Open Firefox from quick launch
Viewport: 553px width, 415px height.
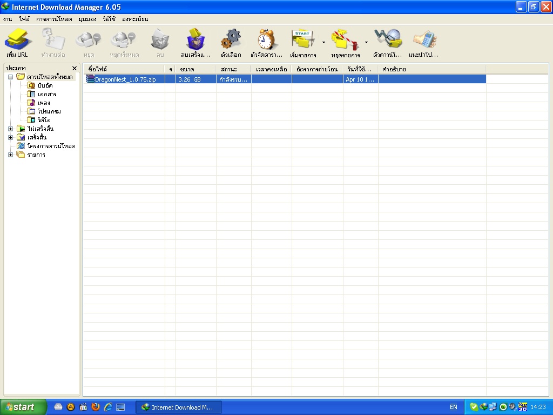96,407
